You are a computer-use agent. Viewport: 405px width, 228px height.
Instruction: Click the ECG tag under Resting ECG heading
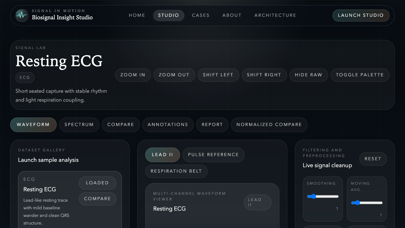click(x=25, y=78)
